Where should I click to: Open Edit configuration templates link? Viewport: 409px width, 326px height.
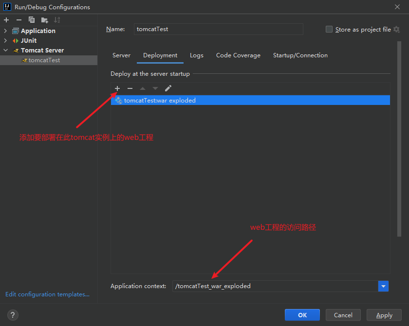click(x=47, y=294)
